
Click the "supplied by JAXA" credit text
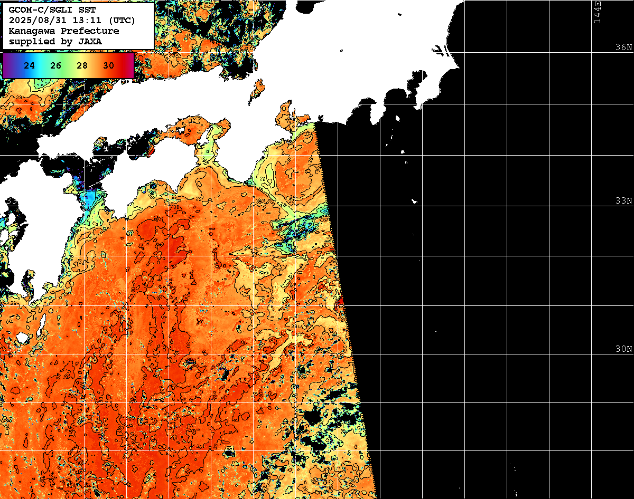pyautogui.click(x=55, y=41)
